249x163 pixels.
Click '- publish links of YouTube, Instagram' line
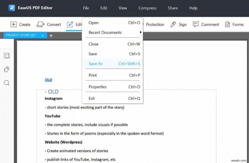click(x=80, y=159)
